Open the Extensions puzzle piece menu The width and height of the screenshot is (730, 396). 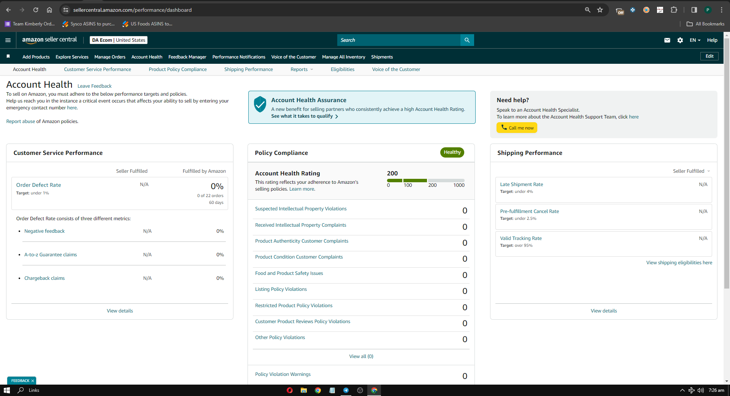674,10
